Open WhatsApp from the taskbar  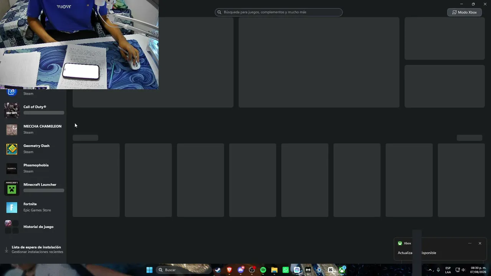[x=285, y=270]
